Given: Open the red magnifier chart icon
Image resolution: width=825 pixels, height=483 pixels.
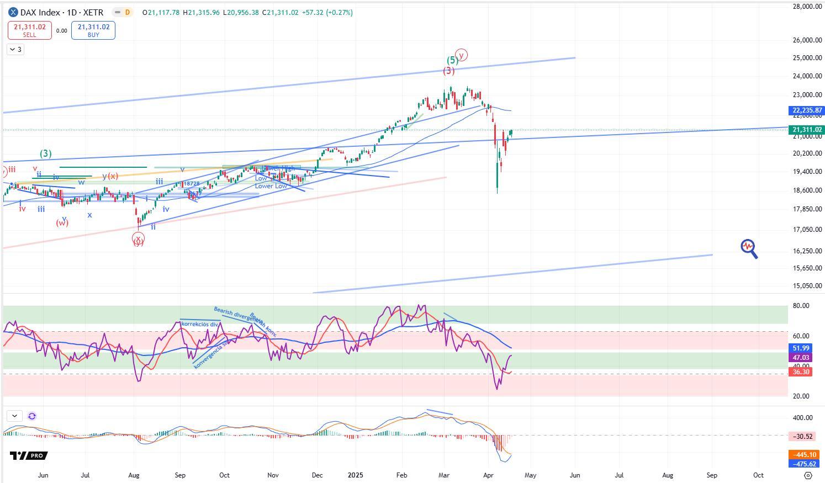Looking at the screenshot, I should (x=749, y=248).
